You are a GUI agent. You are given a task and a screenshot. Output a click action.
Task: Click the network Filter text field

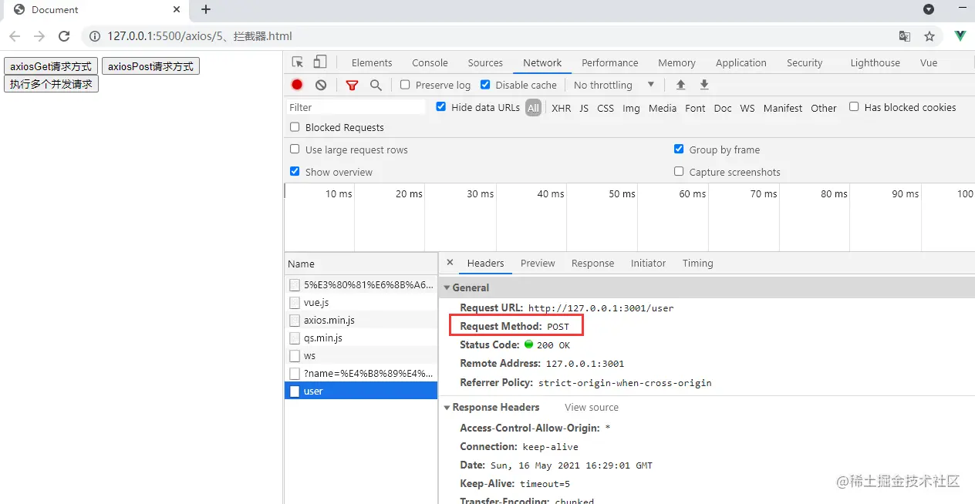click(356, 107)
